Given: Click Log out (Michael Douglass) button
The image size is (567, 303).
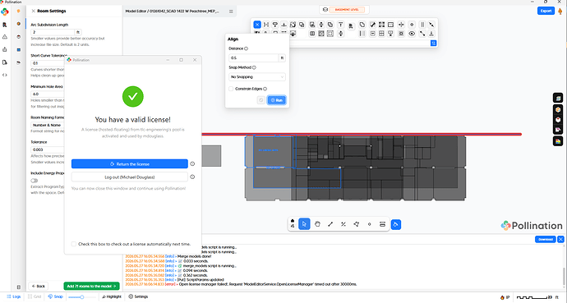Looking at the screenshot, I should (130, 177).
